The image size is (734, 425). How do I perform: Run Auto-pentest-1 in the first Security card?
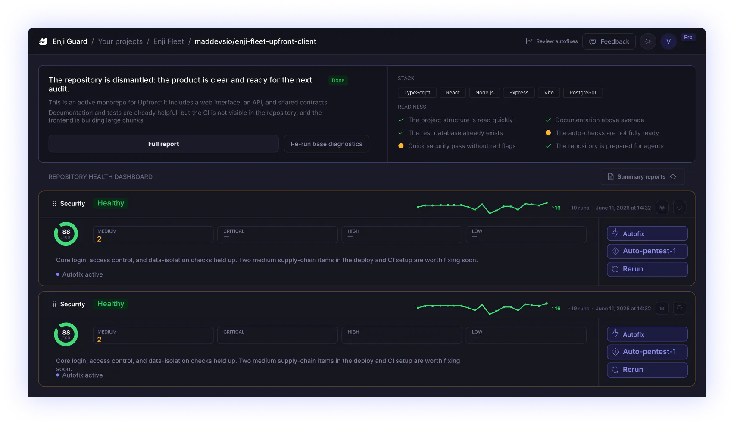click(x=647, y=251)
